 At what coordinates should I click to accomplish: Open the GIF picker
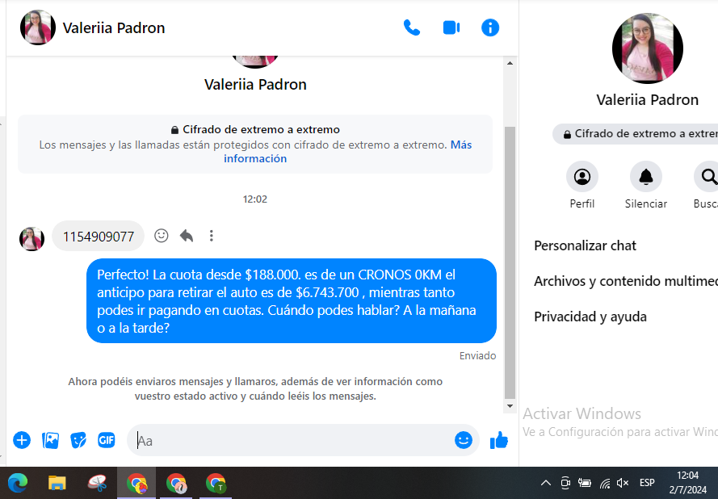(107, 440)
